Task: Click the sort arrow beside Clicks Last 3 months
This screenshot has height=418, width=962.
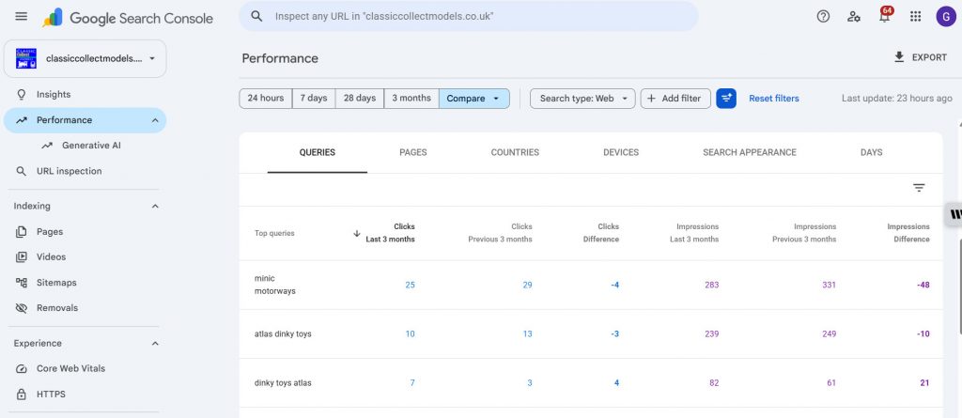Action: tap(356, 233)
